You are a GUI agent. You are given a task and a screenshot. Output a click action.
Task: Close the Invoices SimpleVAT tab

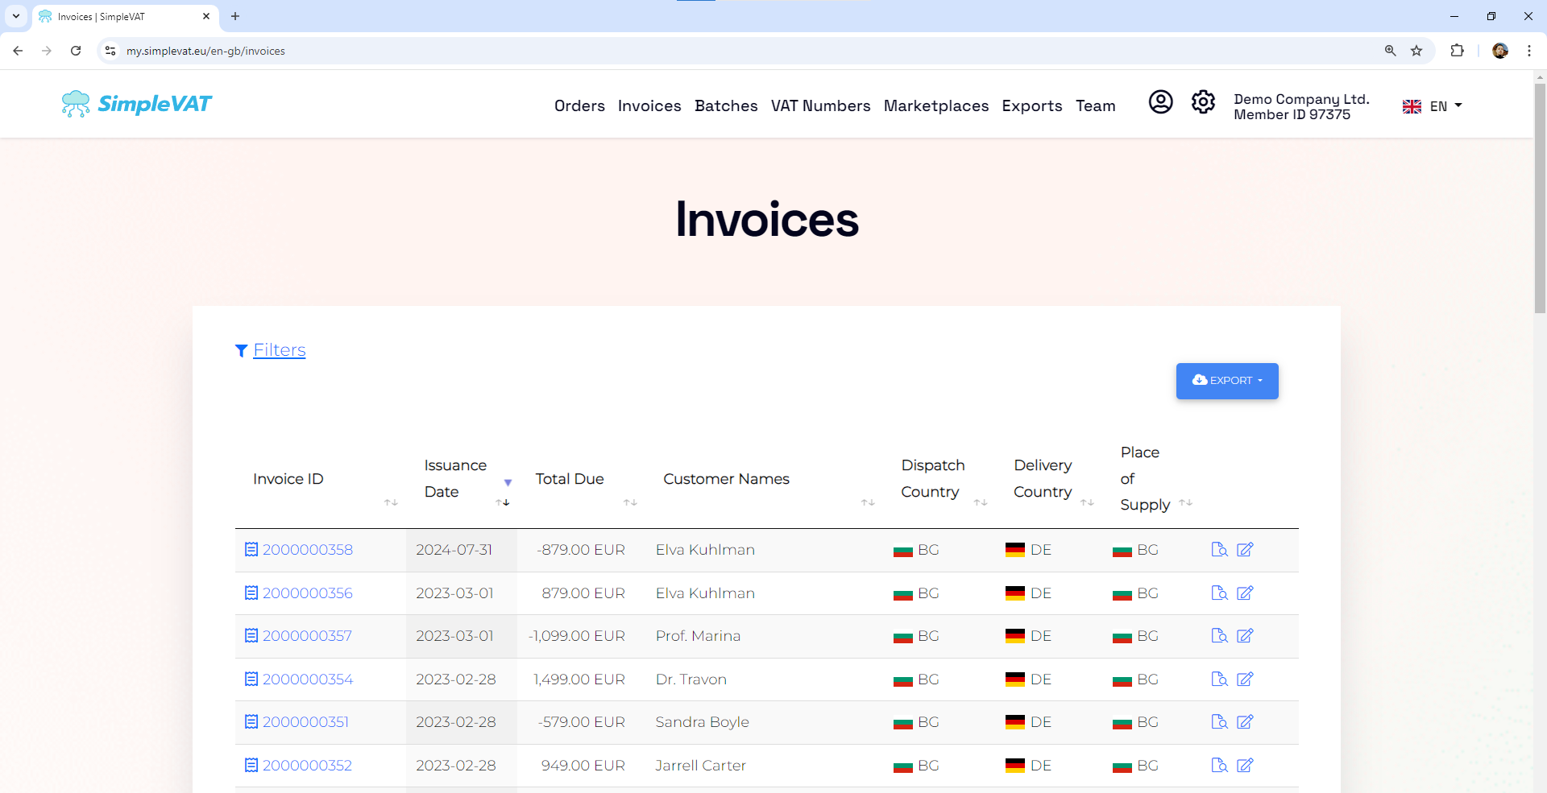(x=206, y=16)
